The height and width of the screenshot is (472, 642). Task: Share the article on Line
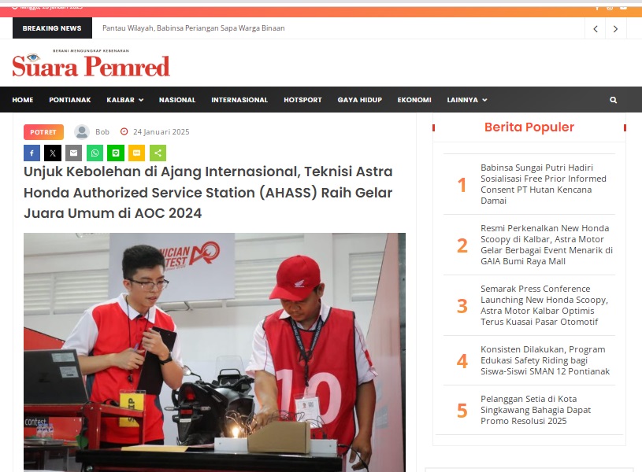pyautogui.click(x=116, y=153)
